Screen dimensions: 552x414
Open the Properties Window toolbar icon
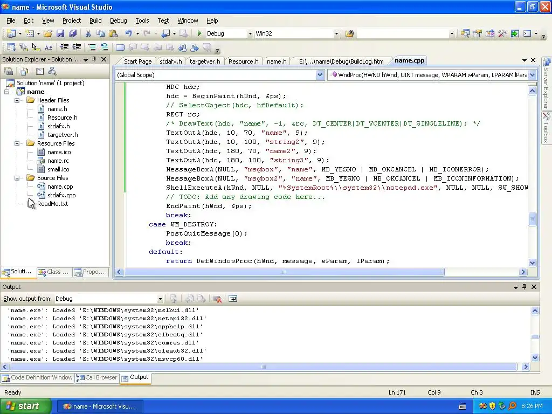(478, 33)
